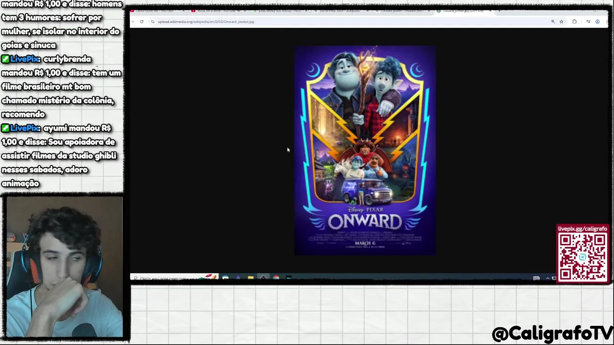
Task: Open media controls icon in toolbar
Action: [x=588, y=22]
